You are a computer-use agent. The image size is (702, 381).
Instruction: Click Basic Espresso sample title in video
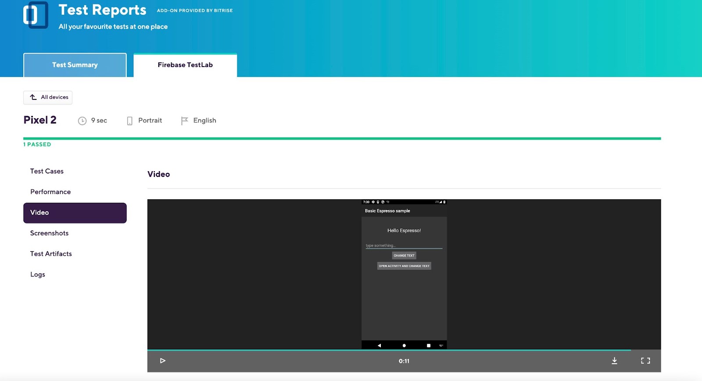(387, 211)
